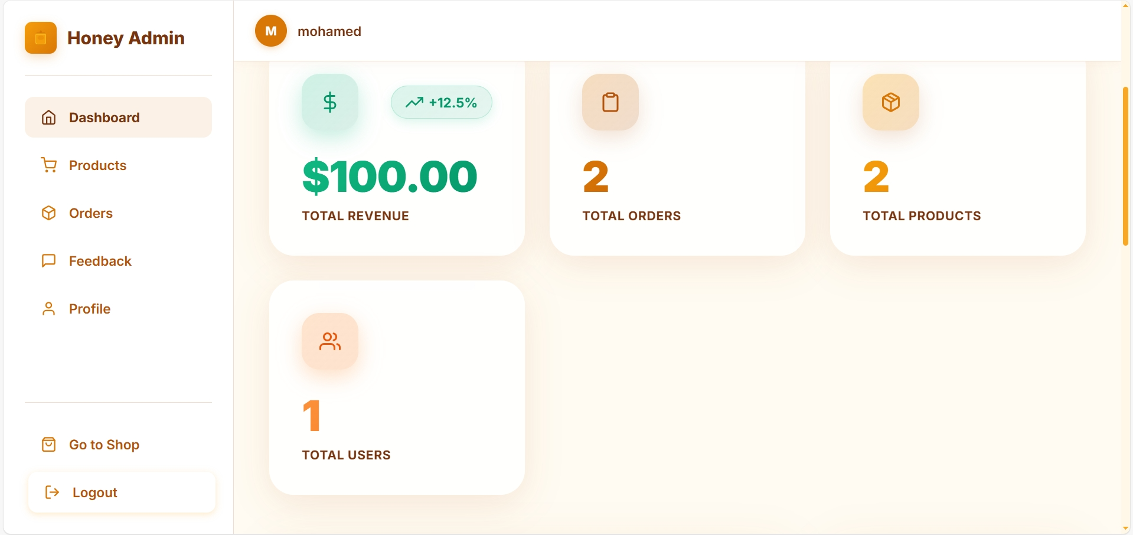Click the Honey Admin logo icon
The image size is (1133, 535).
point(41,38)
